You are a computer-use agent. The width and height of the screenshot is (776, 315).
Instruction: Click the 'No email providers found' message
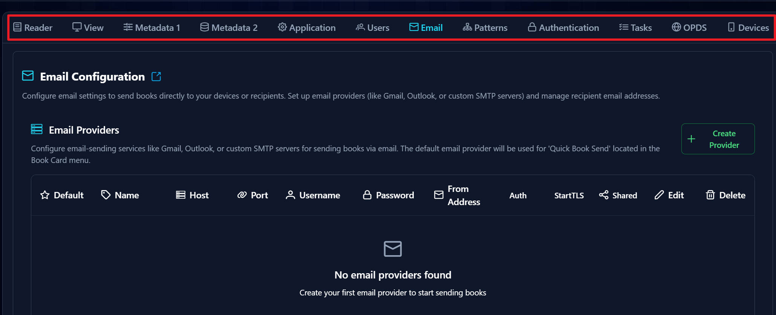[x=393, y=275]
